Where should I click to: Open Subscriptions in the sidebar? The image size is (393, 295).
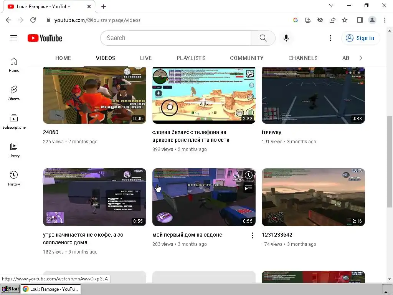tap(14, 122)
